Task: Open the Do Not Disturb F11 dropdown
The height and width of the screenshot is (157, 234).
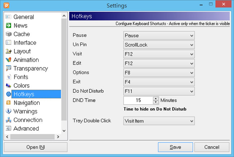Action: tap(159, 91)
